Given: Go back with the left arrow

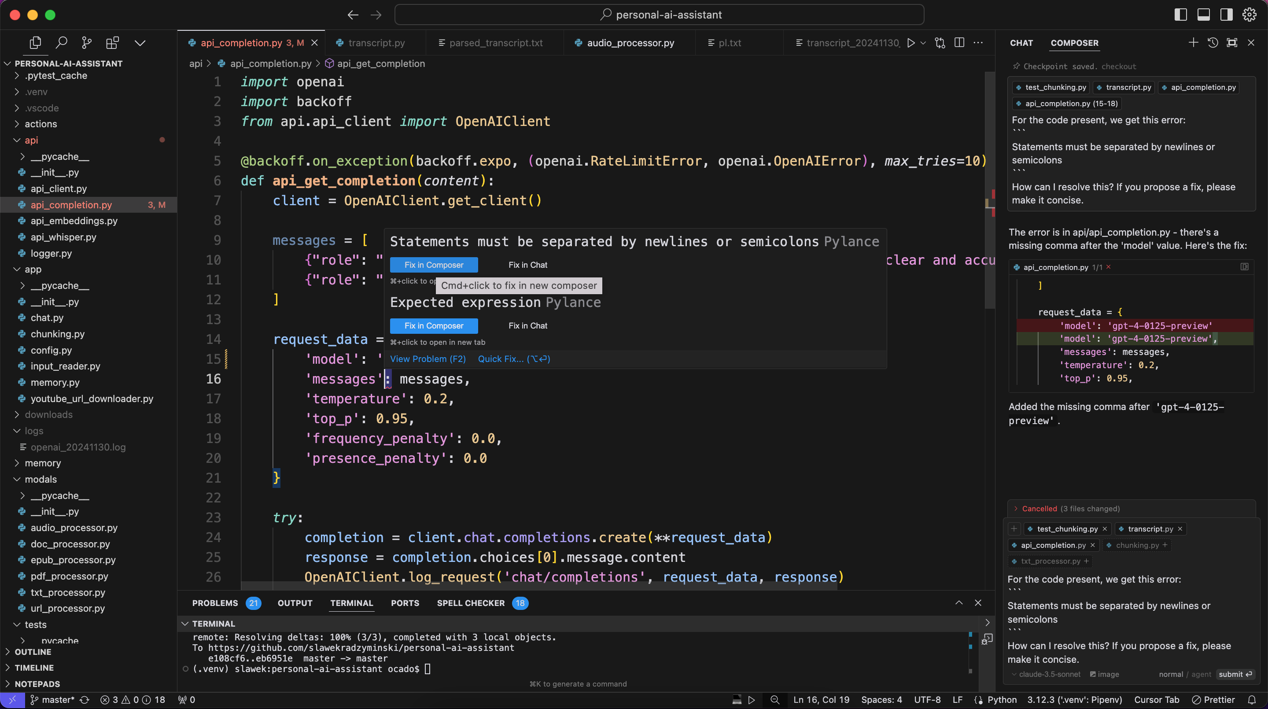Looking at the screenshot, I should tap(353, 15).
